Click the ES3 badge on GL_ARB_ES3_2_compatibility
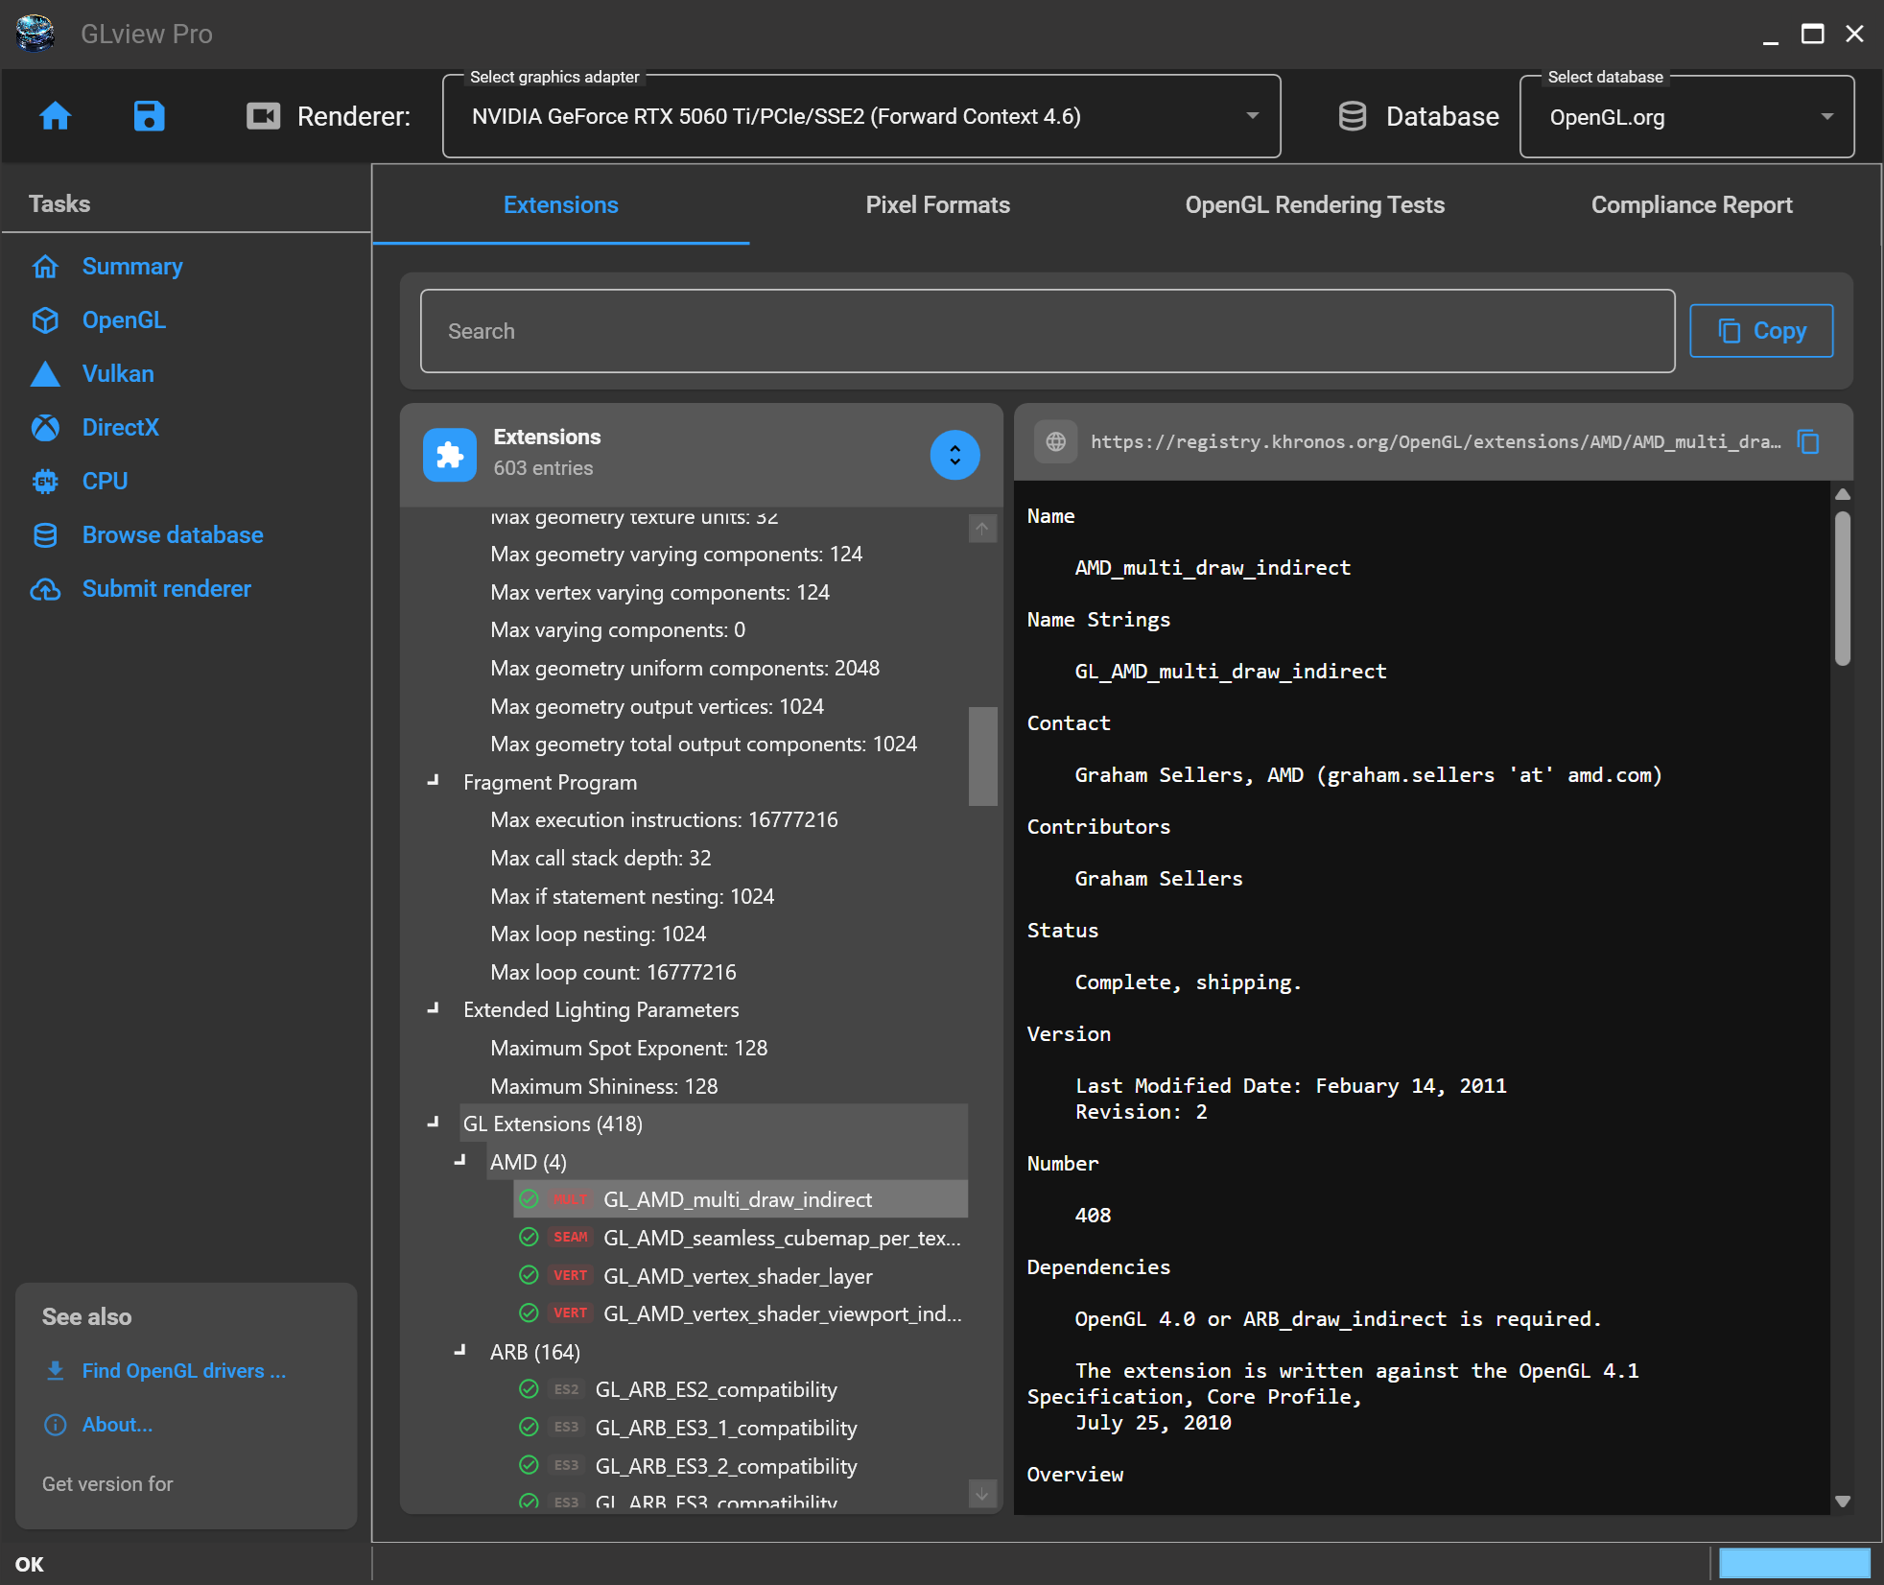 [567, 1465]
